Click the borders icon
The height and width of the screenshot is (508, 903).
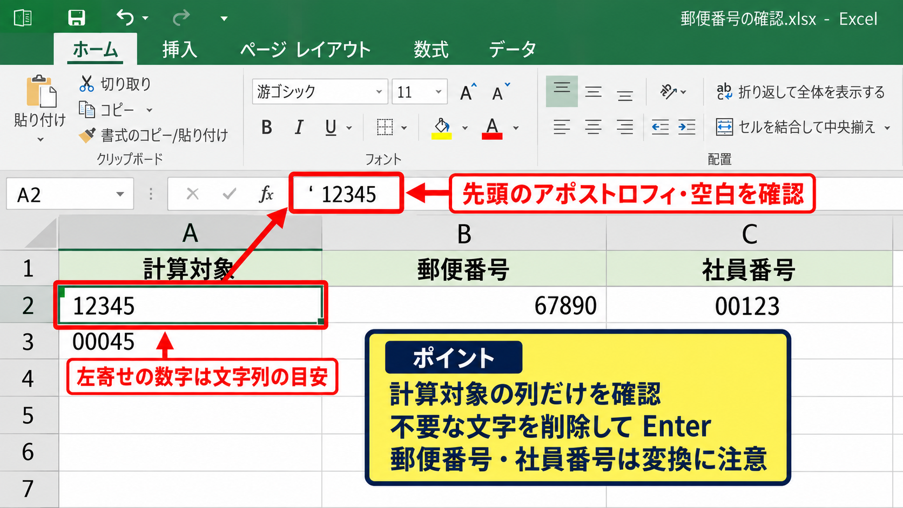385,127
